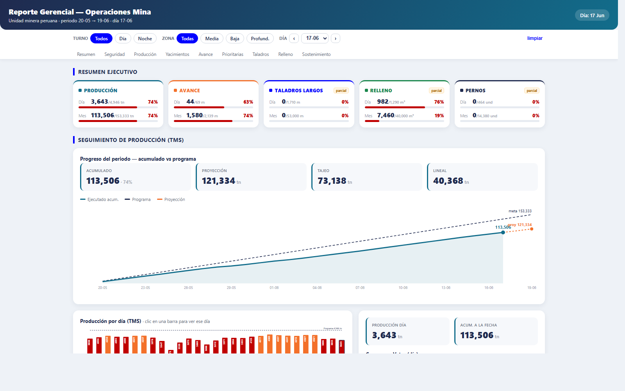
Task: Click the green Relleno card icon
Action: tap(366, 90)
